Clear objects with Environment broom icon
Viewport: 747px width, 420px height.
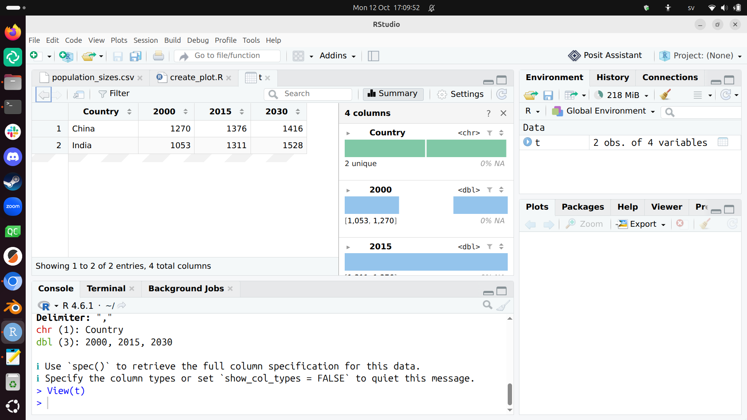tap(665, 95)
